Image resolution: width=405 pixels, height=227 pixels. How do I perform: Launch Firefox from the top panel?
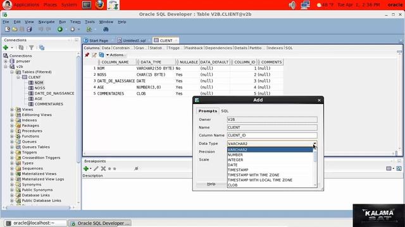pos(99,4)
